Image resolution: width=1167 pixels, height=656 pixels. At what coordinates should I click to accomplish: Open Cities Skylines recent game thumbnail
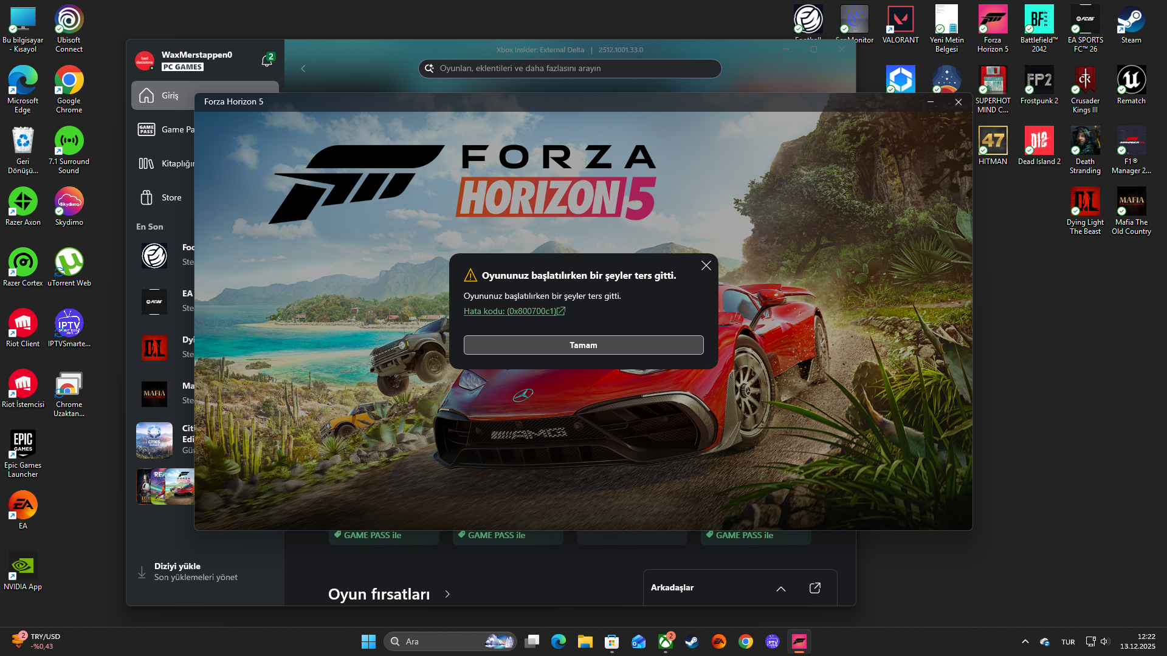click(x=154, y=440)
